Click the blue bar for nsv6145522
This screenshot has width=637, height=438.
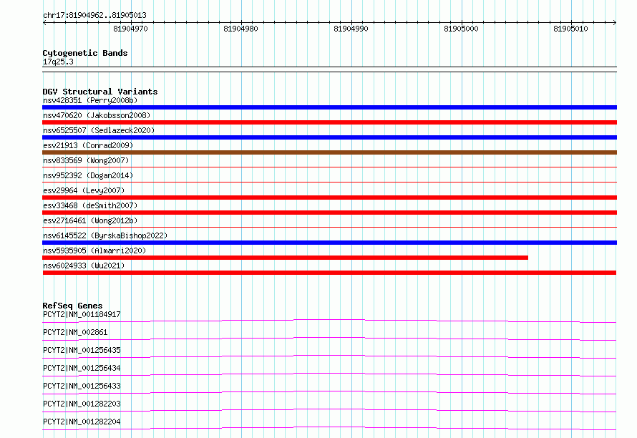coord(329,243)
